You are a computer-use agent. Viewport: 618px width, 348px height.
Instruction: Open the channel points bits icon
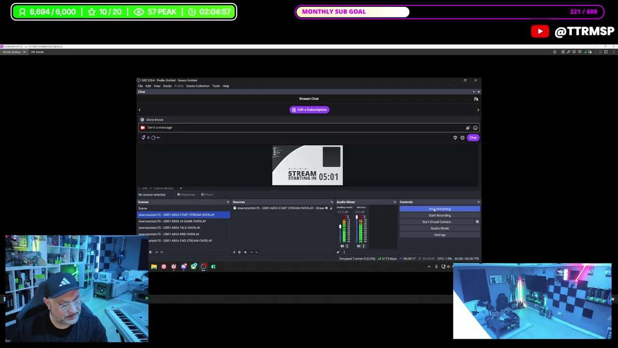point(143,138)
